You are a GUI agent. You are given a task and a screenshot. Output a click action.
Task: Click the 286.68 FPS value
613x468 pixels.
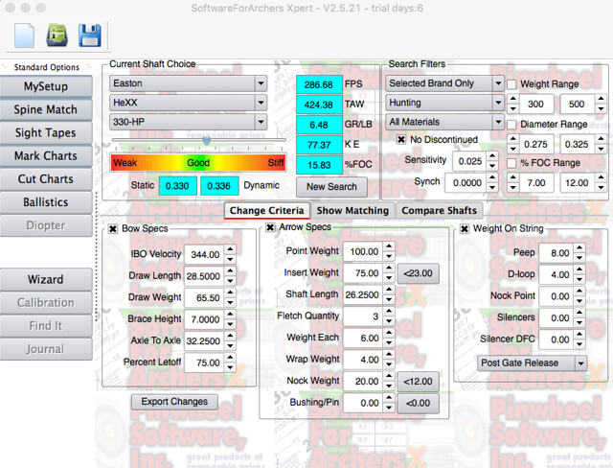(x=319, y=84)
